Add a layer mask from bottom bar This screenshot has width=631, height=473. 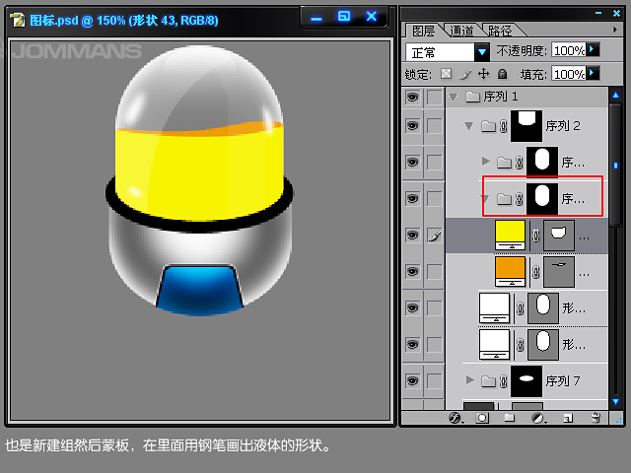click(x=482, y=418)
